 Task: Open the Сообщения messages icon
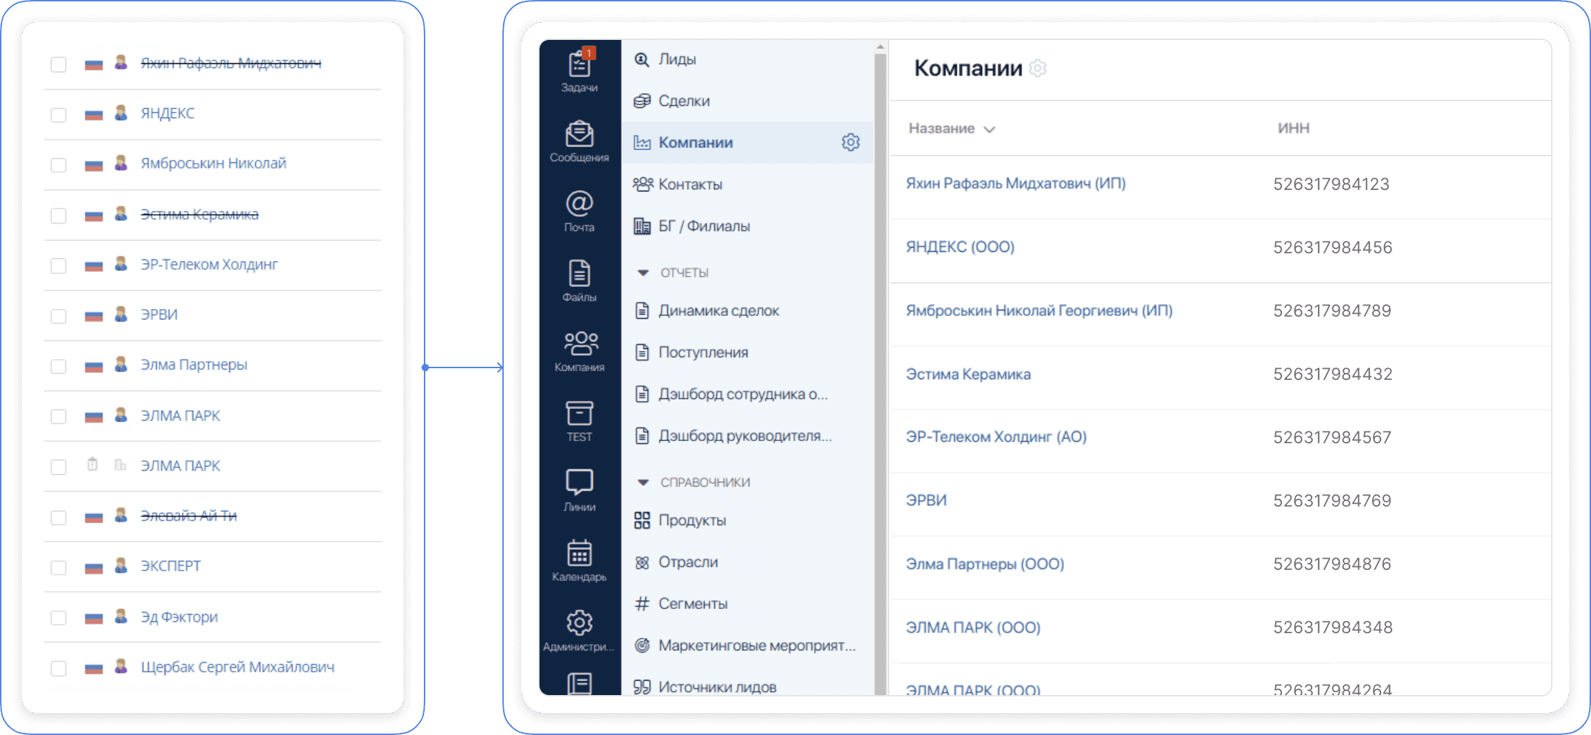(x=579, y=134)
